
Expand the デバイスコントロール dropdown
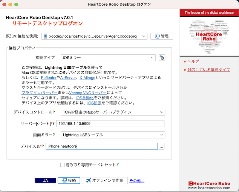tap(113, 112)
